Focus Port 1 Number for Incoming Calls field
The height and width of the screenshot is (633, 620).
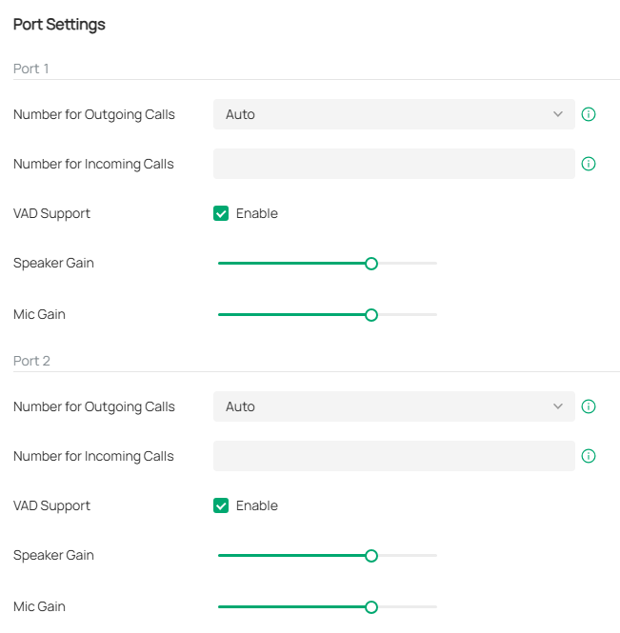pyautogui.click(x=393, y=164)
